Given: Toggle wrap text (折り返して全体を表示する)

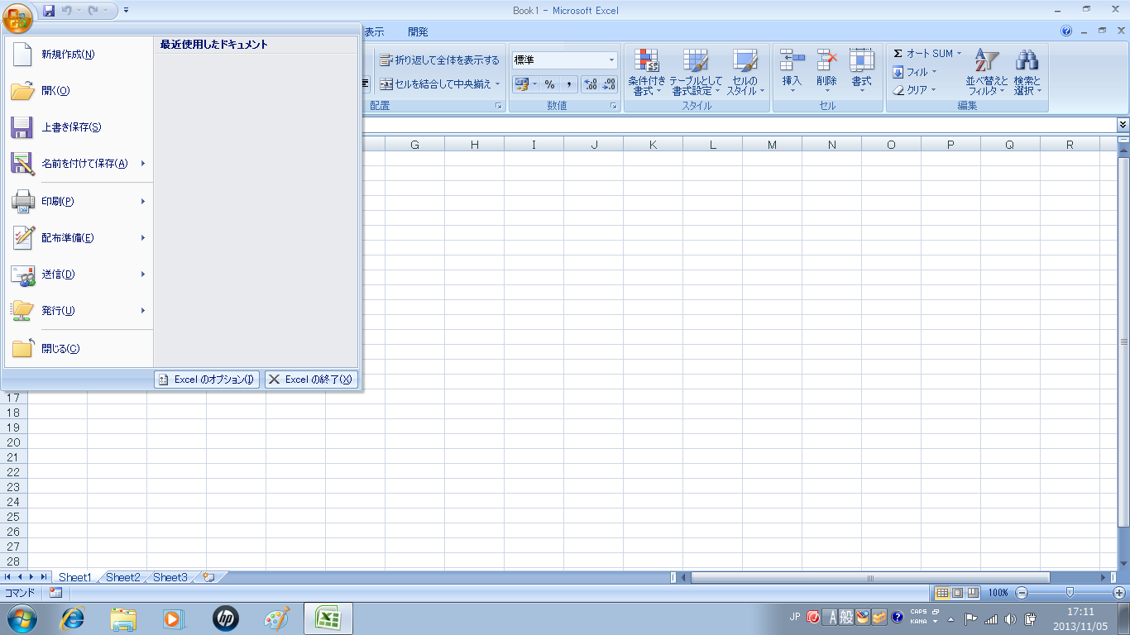Looking at the screenshot, I should (x=439, y=60).
